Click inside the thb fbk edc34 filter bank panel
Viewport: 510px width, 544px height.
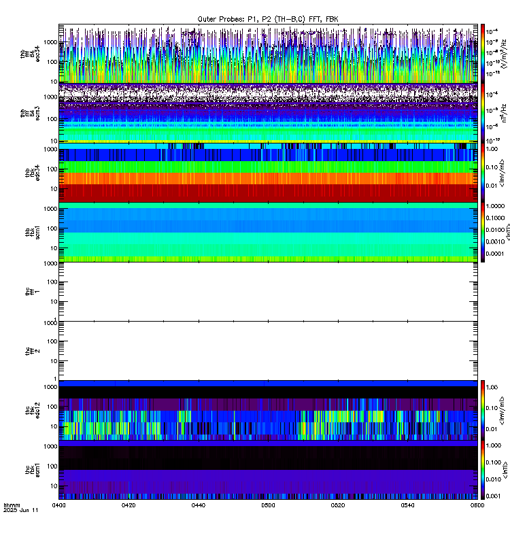tap(268, 173)
